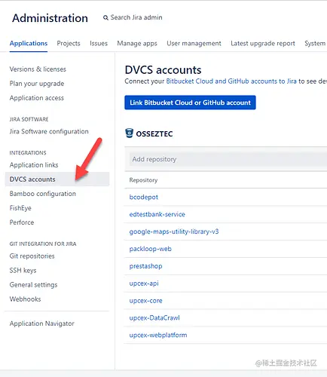Click the Repository column header
Screen dimensions: 327x377
[143, 180]
